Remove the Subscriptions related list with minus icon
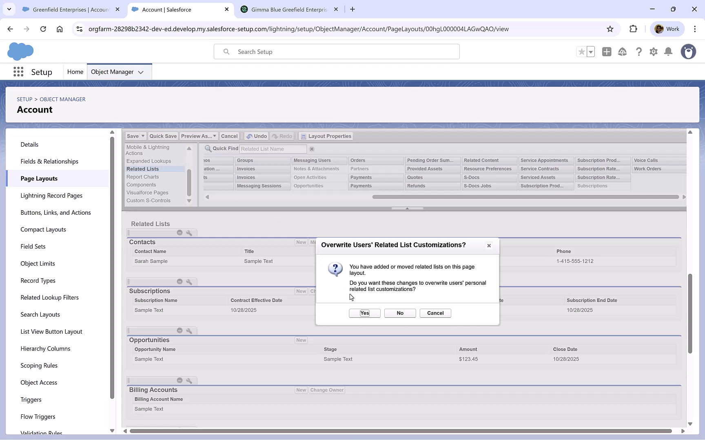Viewport: 705px width, 440px height. point(180,282)
